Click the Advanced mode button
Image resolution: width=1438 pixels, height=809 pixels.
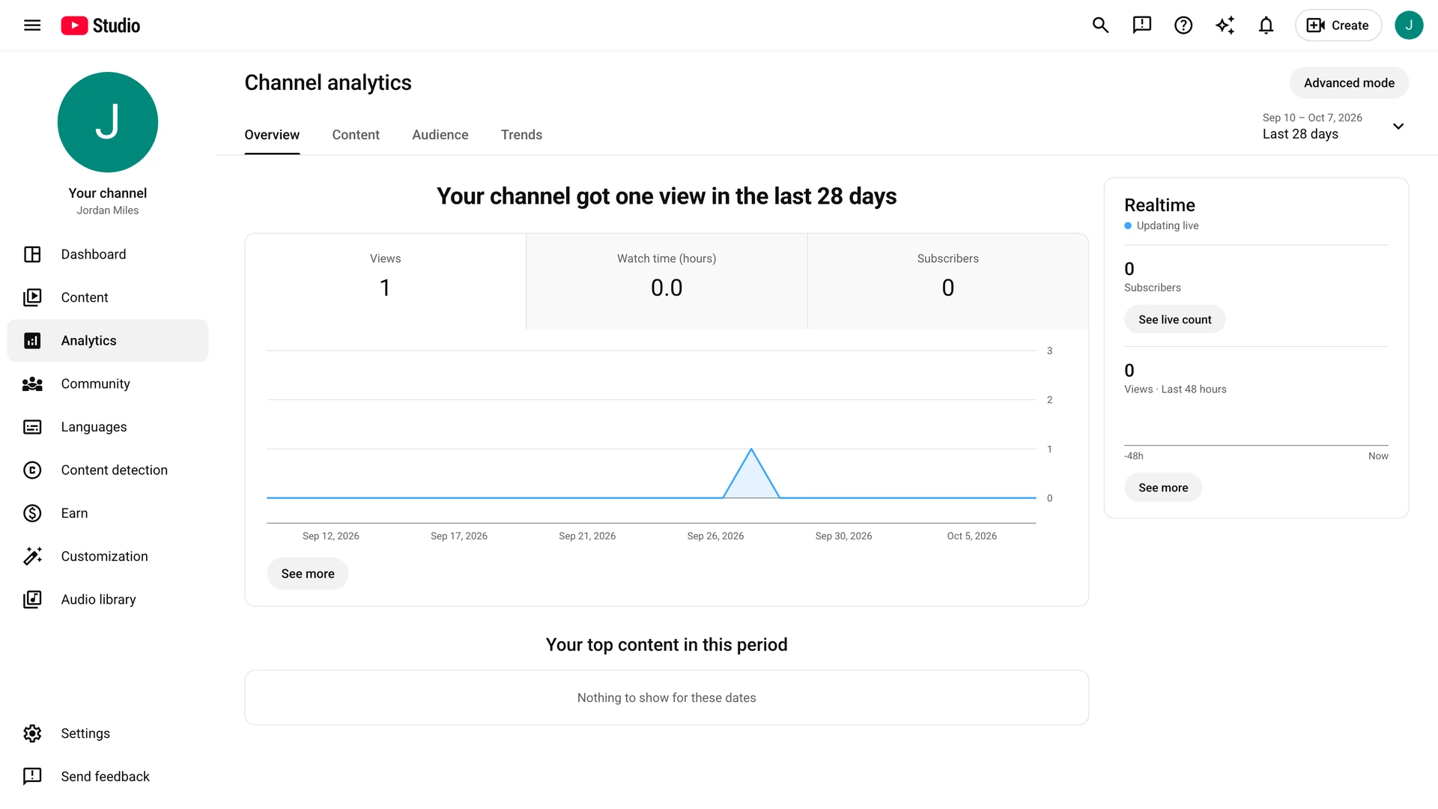tap(1349, 83)
